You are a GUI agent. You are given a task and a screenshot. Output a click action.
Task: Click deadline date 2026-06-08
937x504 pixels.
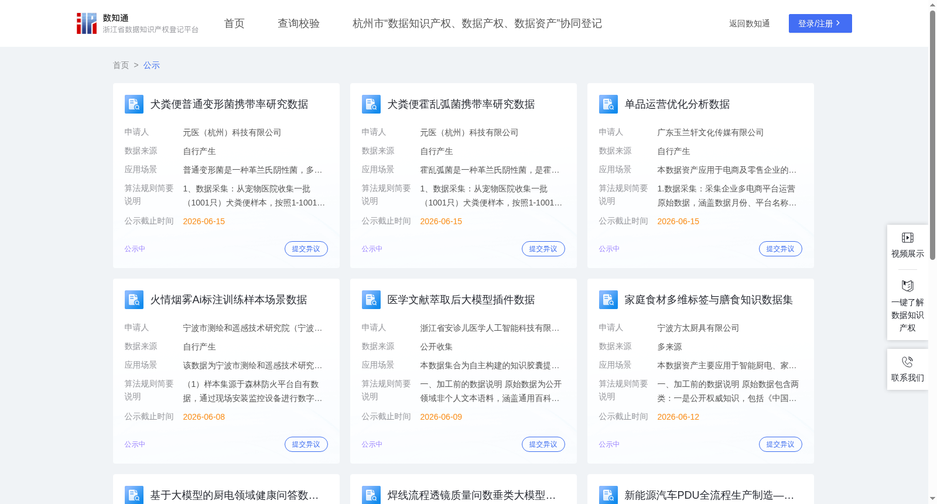point(204,417)
